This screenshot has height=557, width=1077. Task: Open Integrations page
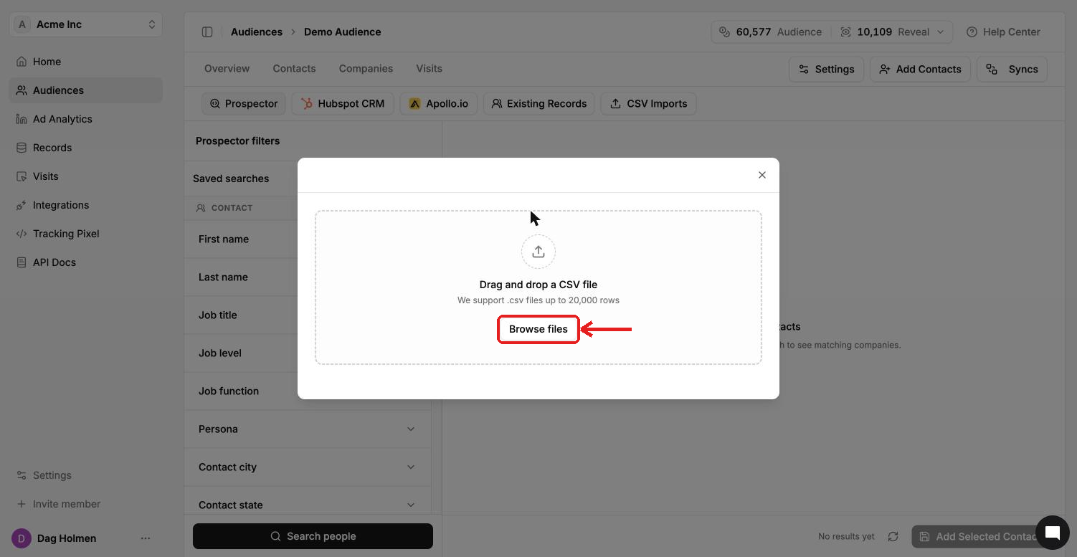point(86,205)
